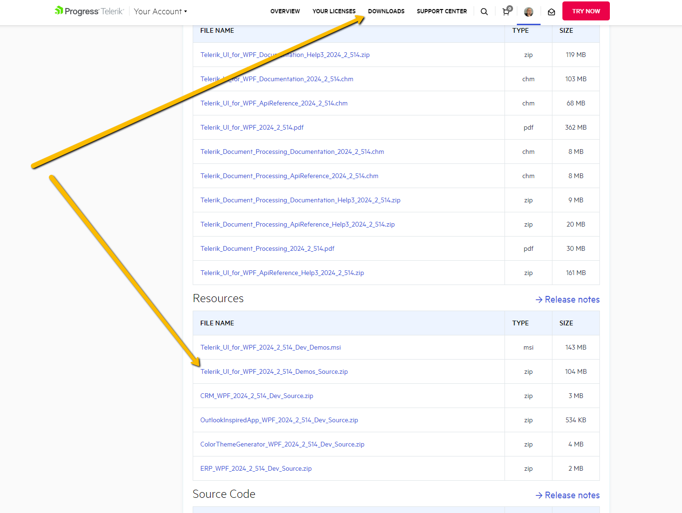
Task: Open the envelope notifications icon
Action: [551, 12]
